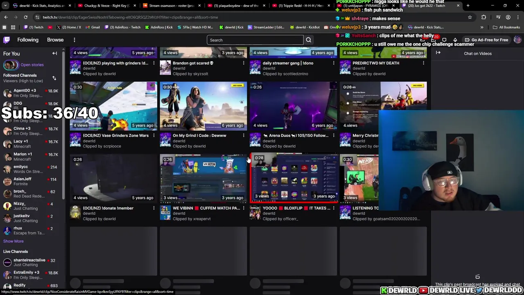The width and height of the screenshot is (524, 295).
Task: Click the 'Go Ad-Free for Free' button
Action: 487,40
